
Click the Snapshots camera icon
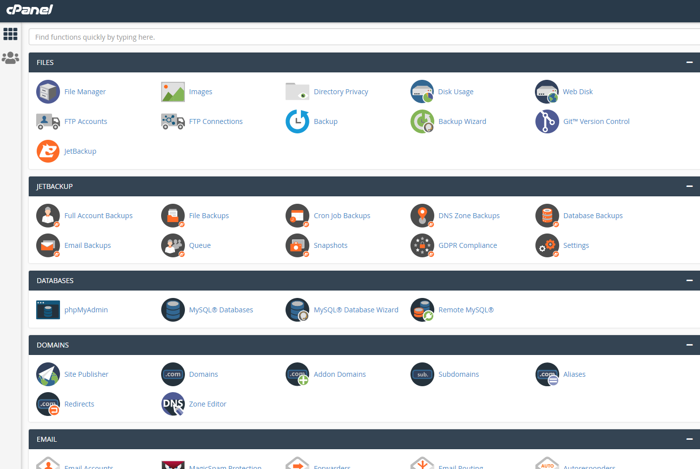point(297,245)
